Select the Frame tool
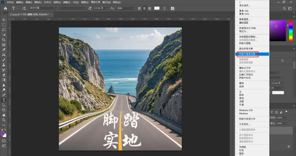This screenshot has width=296, height=156. tap(4, 45)
